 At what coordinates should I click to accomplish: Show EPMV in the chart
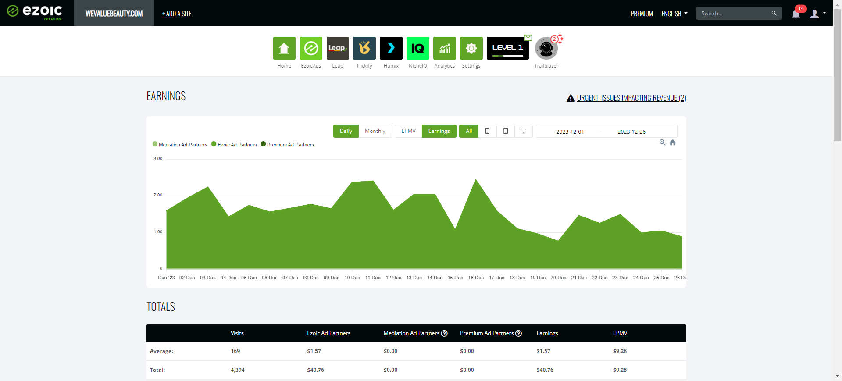tap(408, 131)
